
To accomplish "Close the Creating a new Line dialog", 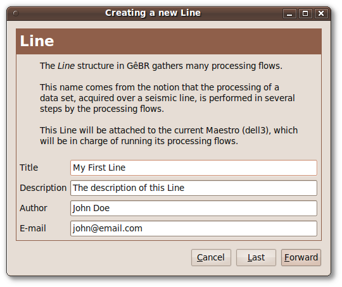I will click(x=321, y=13).
